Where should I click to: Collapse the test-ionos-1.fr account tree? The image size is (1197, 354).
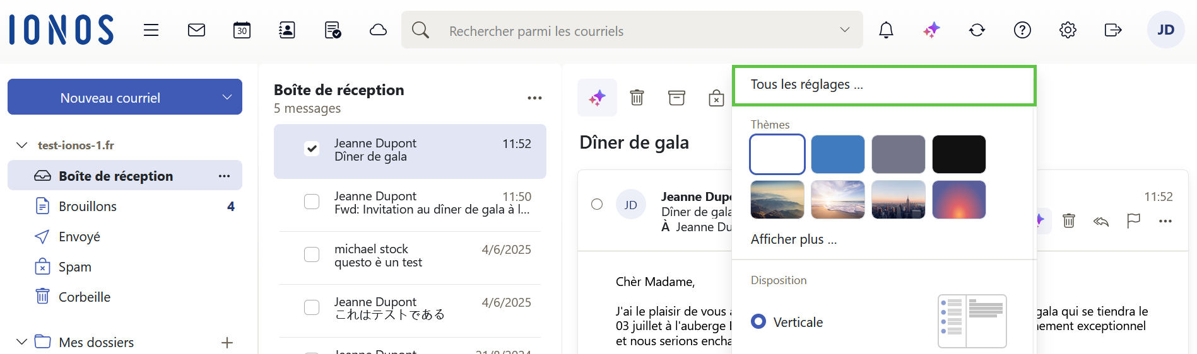[22, 146]
